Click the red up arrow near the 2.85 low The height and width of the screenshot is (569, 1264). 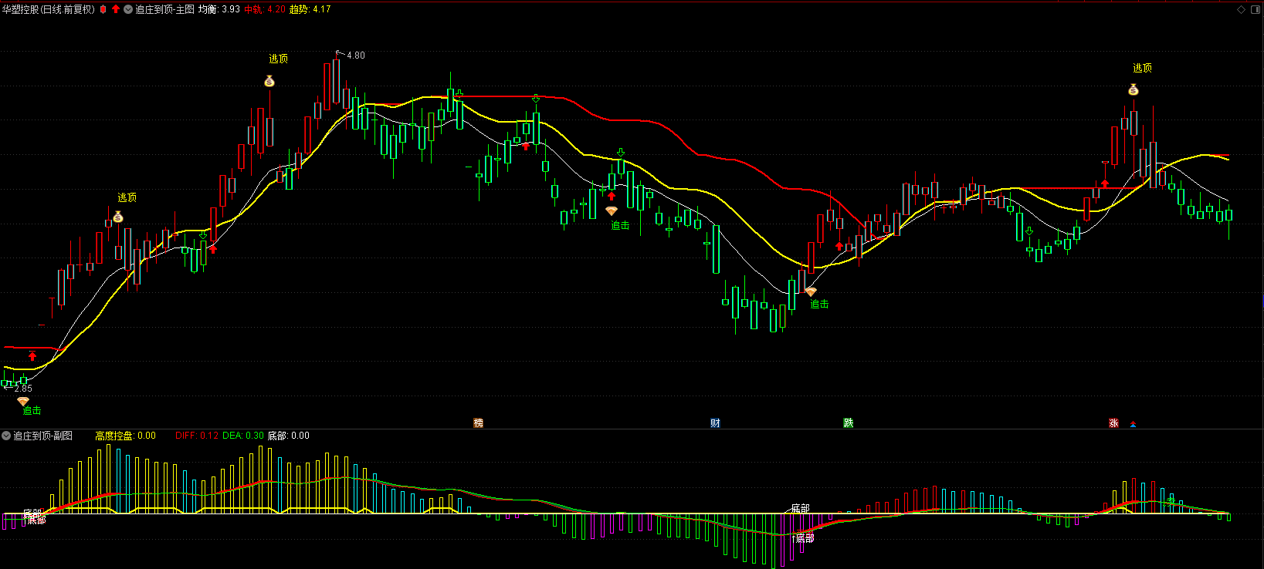point(32,356)
